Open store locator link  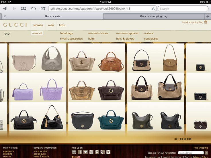40,151
